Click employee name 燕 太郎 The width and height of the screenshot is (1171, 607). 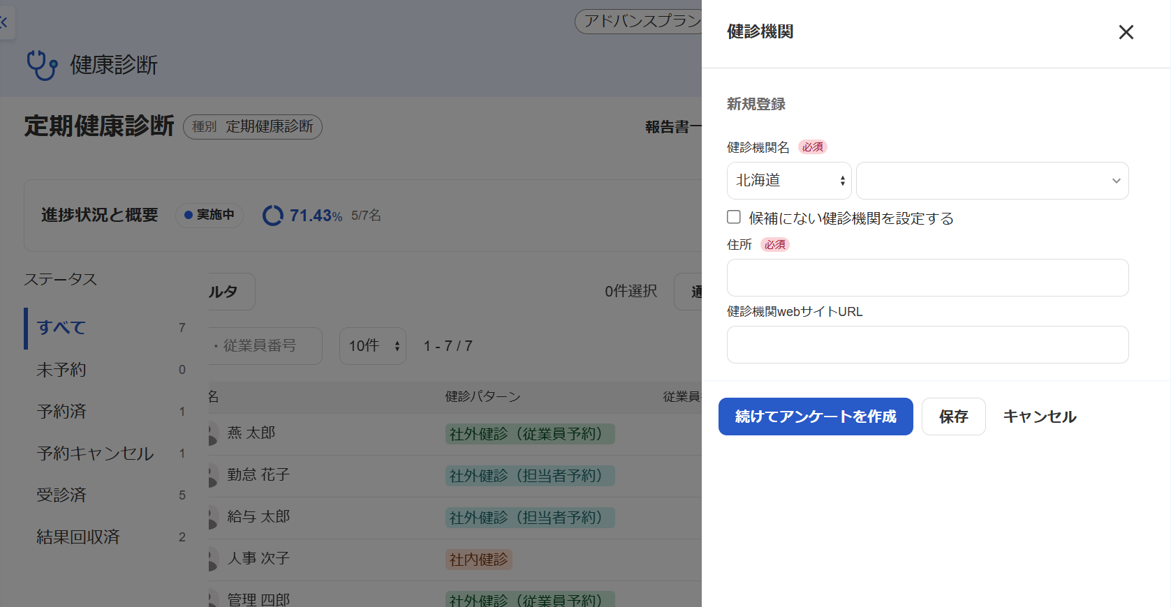[251, 433]
